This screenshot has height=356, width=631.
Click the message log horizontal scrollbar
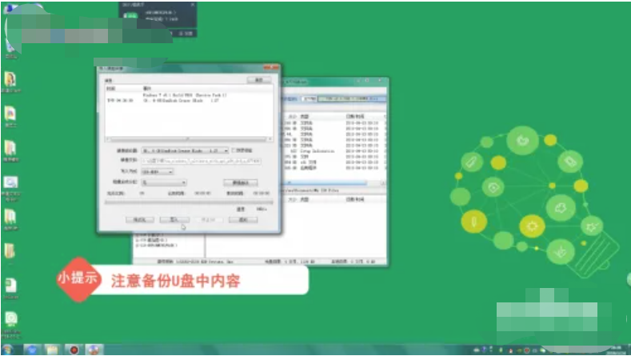tap(188, 138)
